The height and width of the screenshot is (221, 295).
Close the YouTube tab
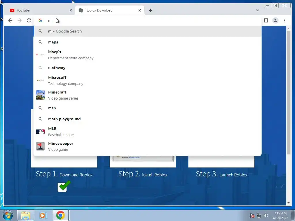[x=71, y=10]
